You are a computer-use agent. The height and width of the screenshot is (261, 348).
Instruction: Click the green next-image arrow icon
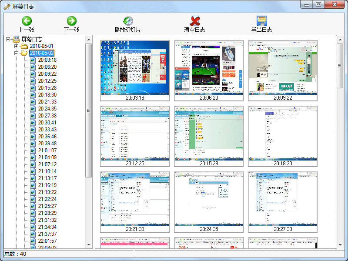pyautogui.click(x=71, y=21)
